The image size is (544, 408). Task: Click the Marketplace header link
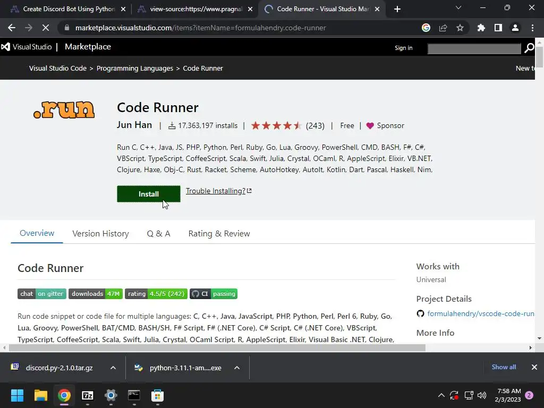[88, 47]
